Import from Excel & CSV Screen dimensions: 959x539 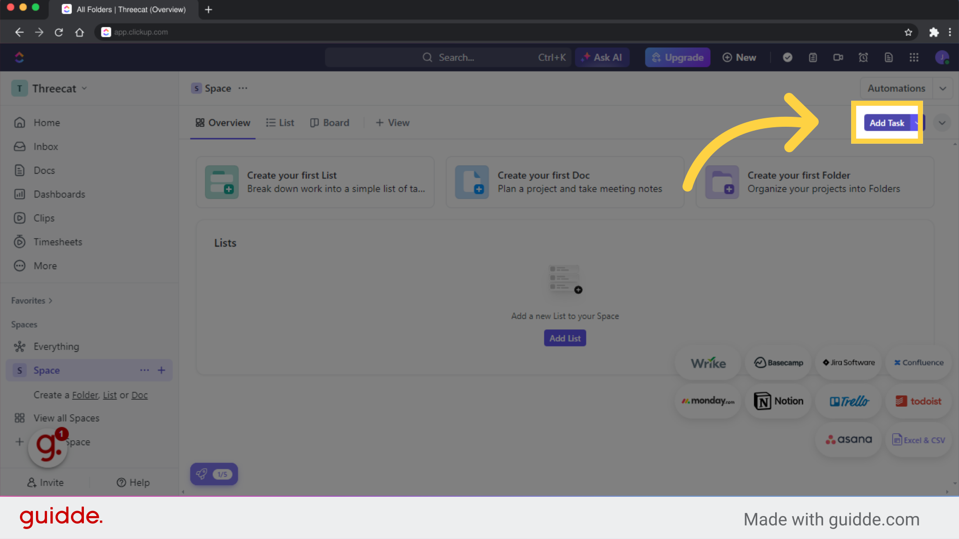[919, 440]
